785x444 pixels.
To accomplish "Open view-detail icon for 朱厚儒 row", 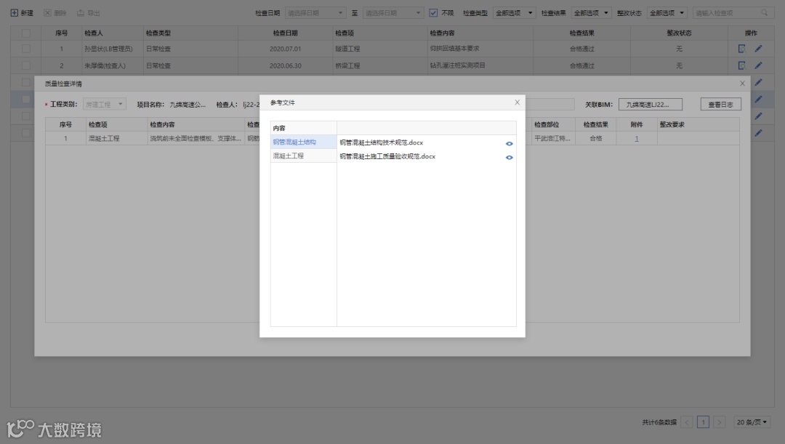I will click(x=742, y=65).
